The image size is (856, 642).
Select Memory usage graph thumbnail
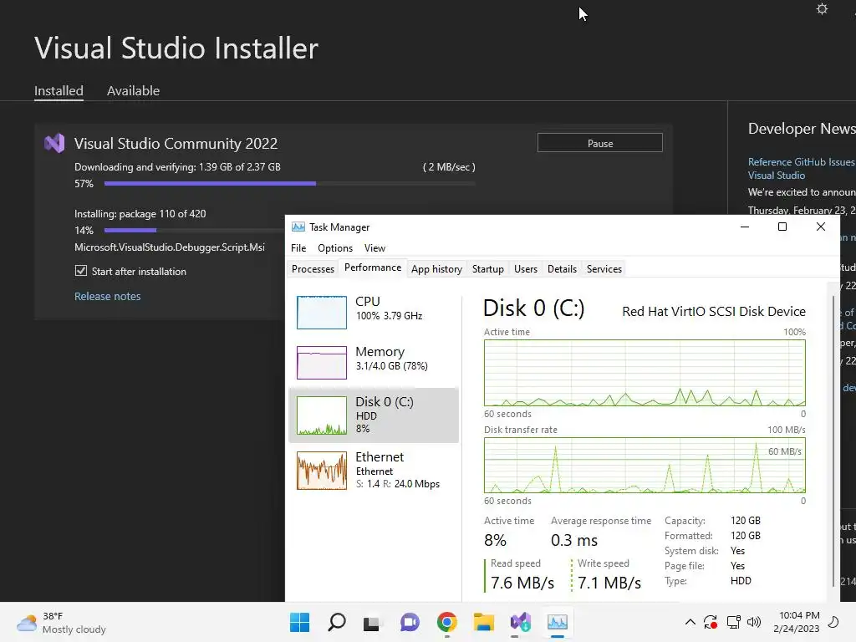[x=322, y=363]
